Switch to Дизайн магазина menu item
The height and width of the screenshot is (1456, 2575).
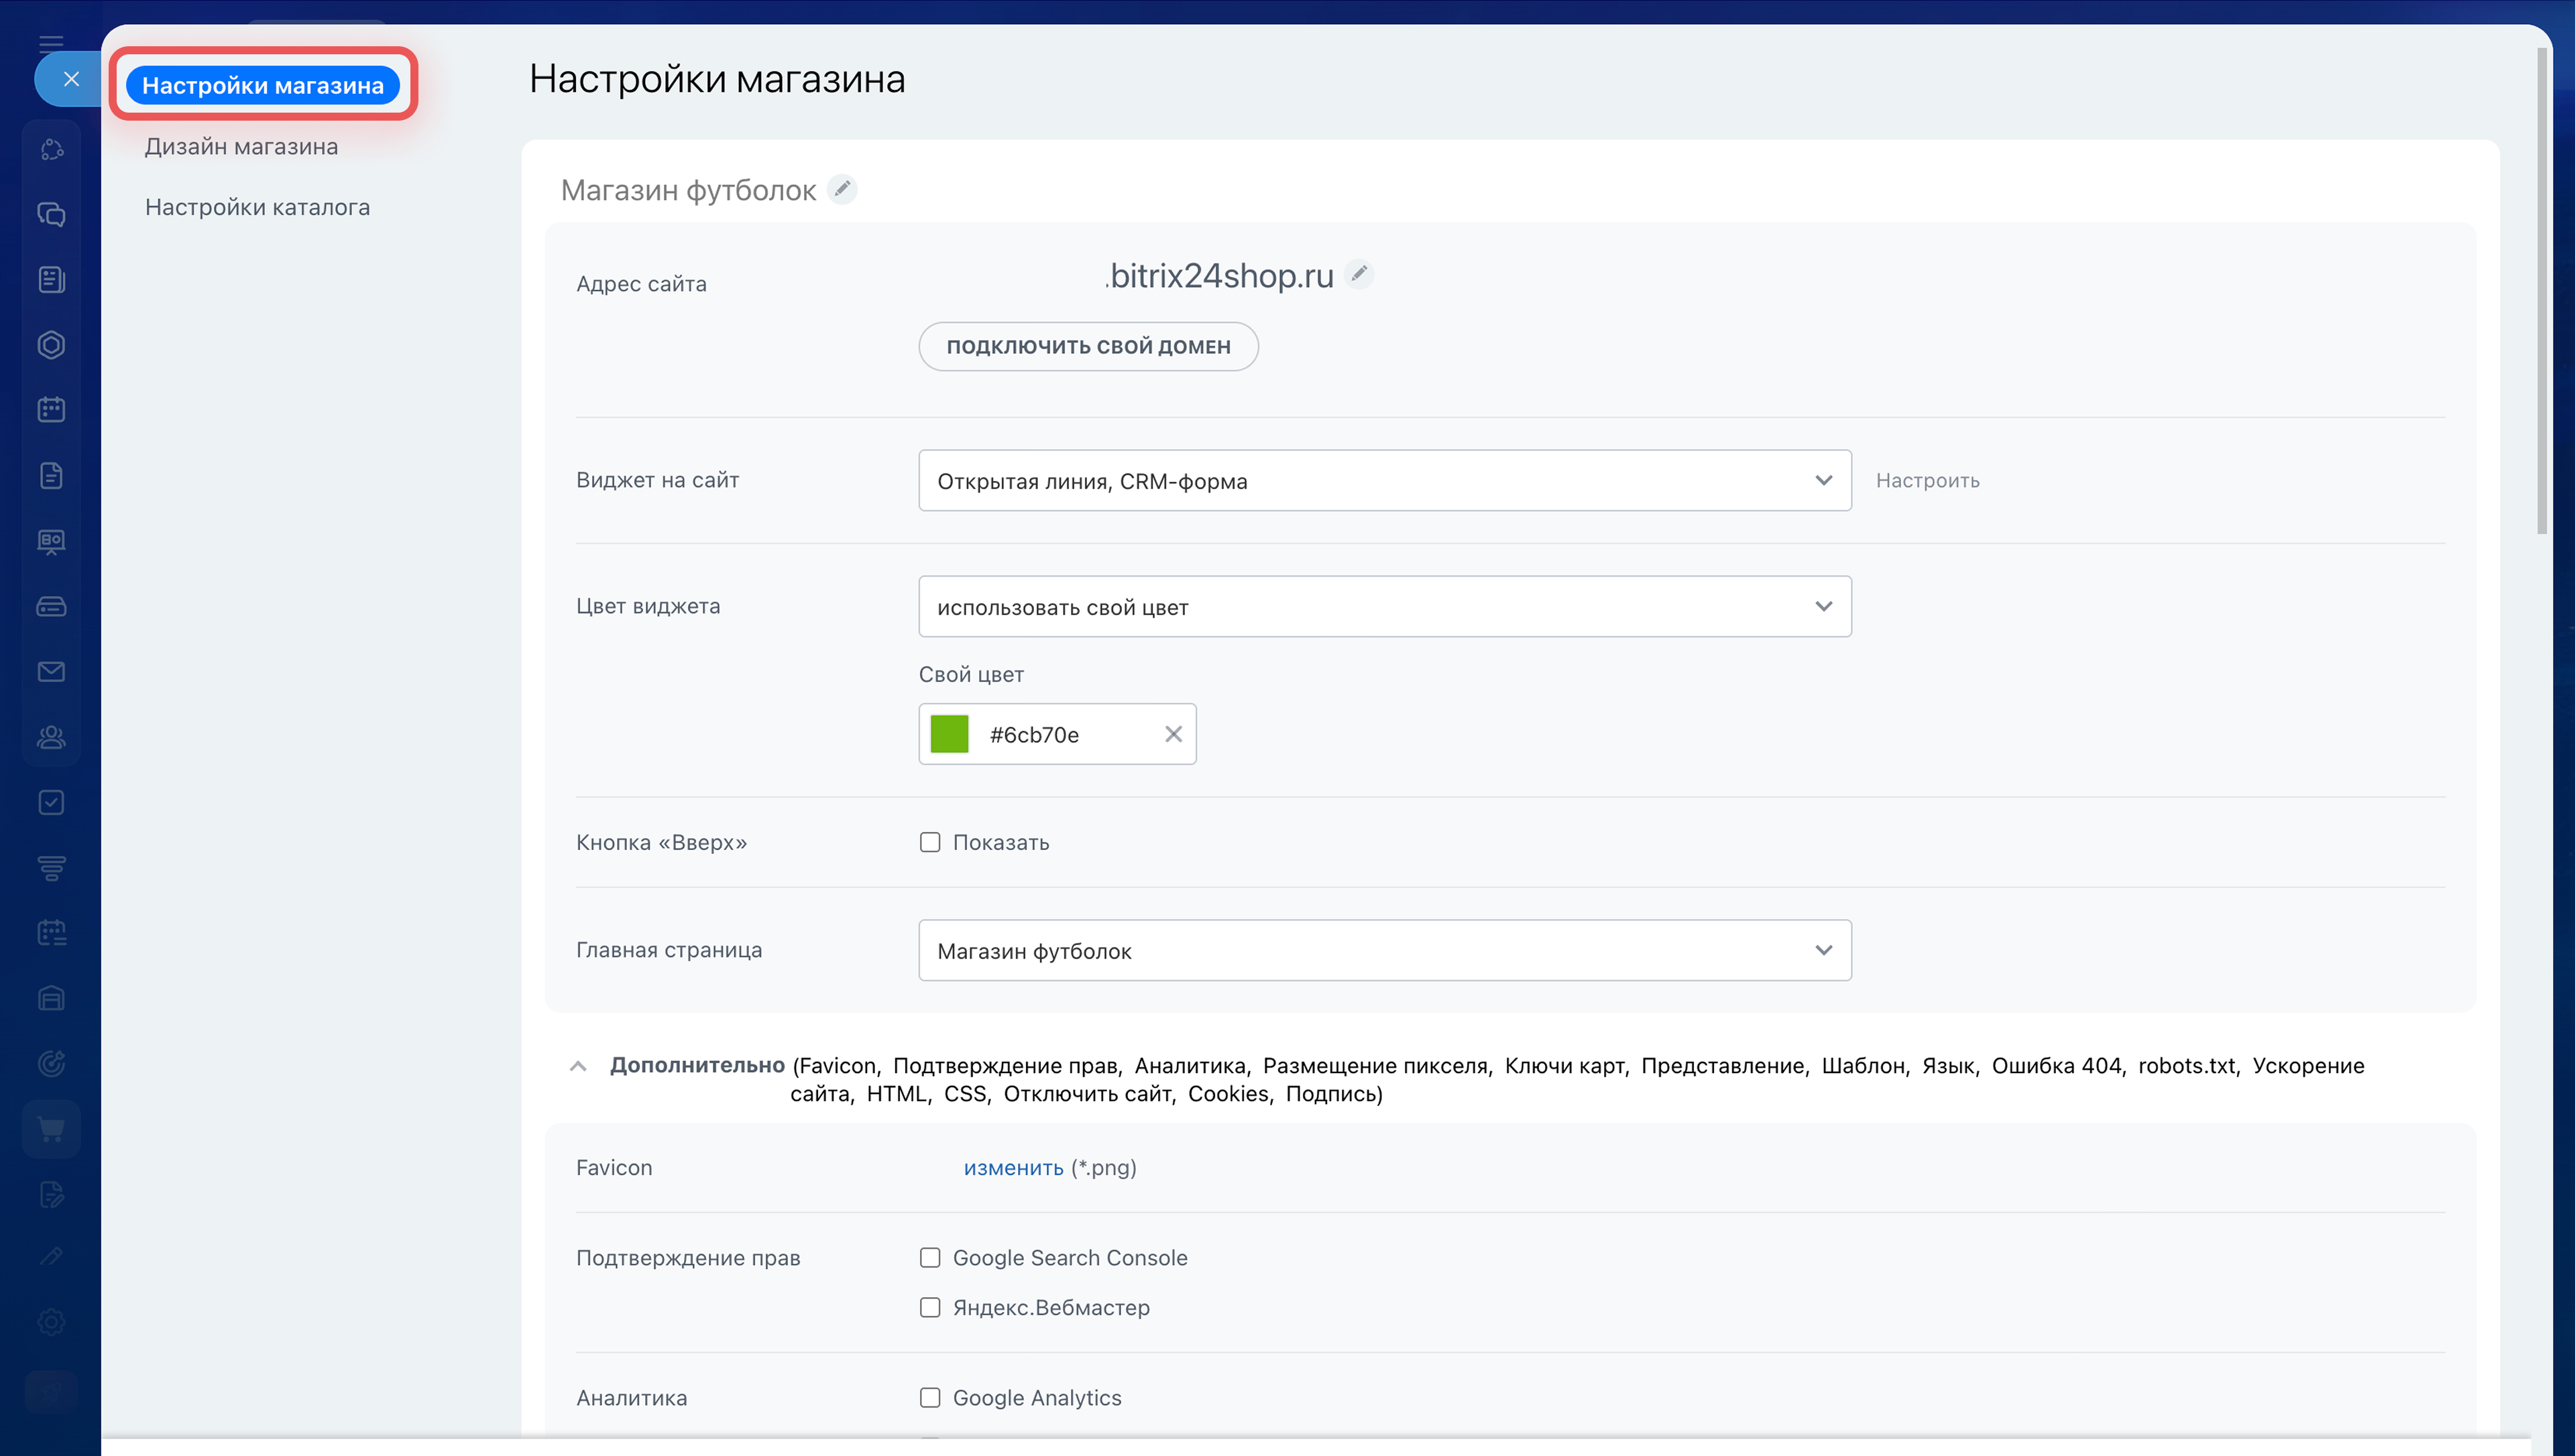tap(241, 146)
